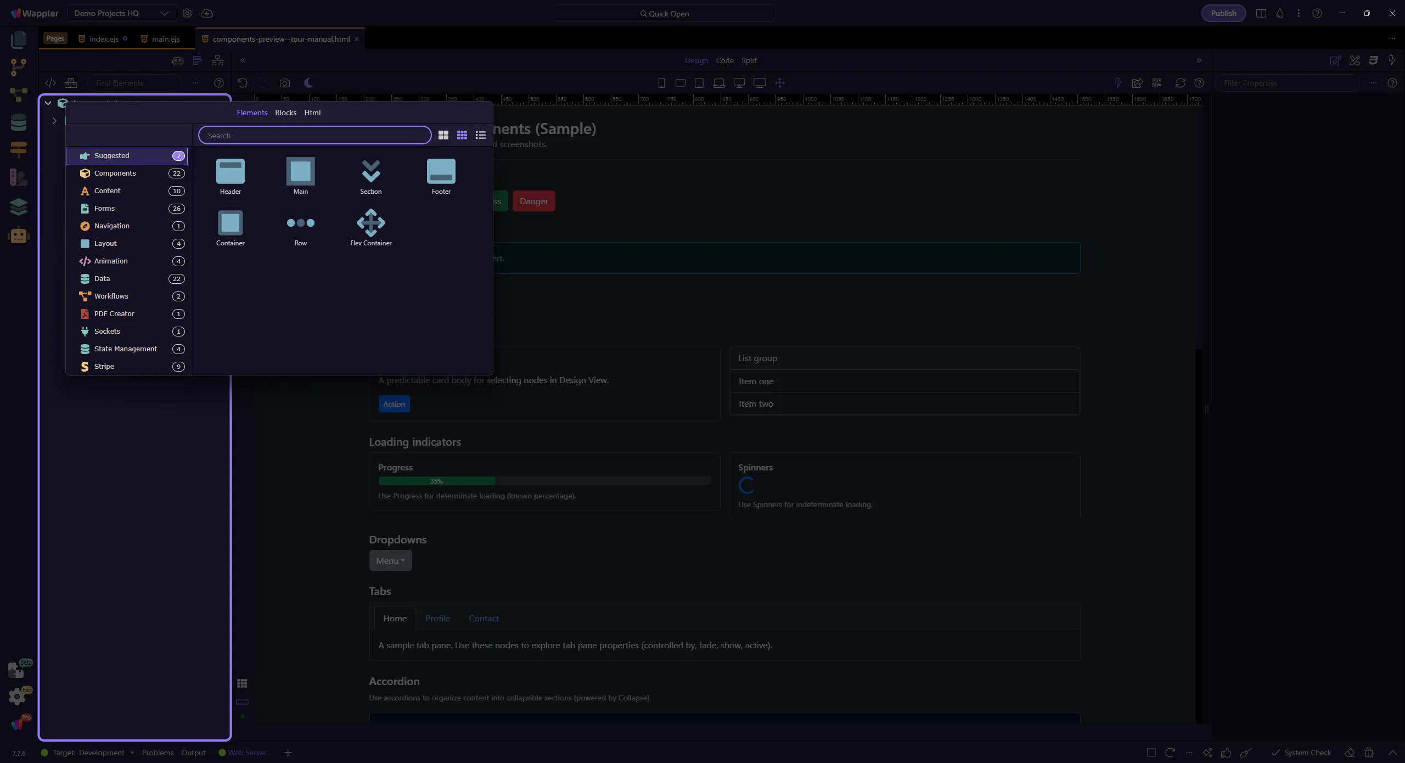The width and height of the screenshot is (1405, 763).
Task: Switch editor to Split view
Action: 749,60
